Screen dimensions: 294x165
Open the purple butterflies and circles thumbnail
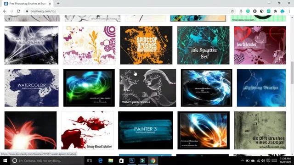point(89,45)
